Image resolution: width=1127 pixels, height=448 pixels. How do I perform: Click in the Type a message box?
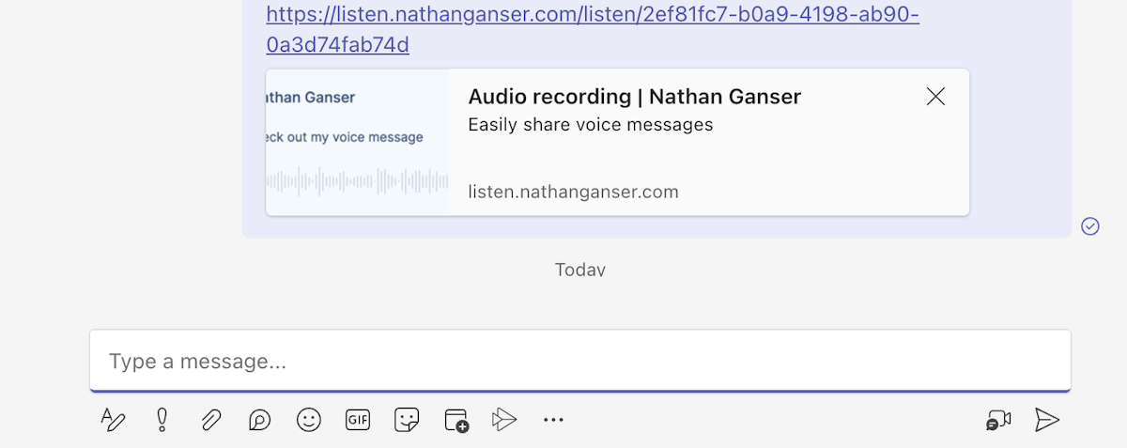tap(579, 362)
